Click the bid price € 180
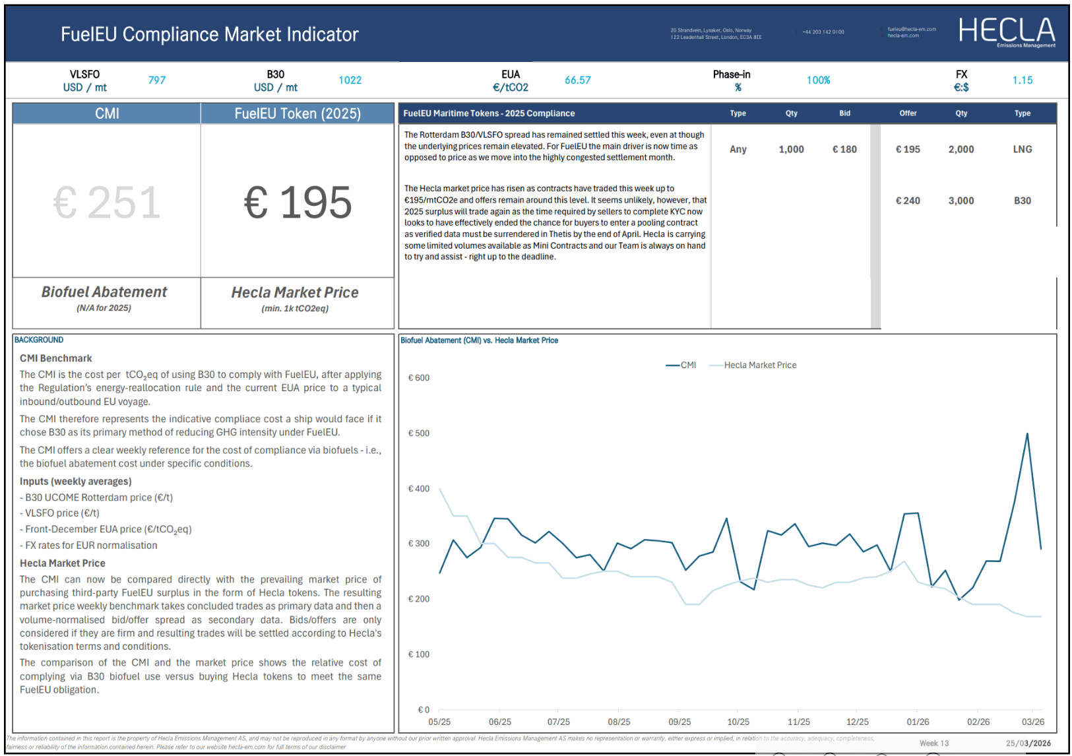The width and height of the screenshot is (1072, 756). coord(844,150)
